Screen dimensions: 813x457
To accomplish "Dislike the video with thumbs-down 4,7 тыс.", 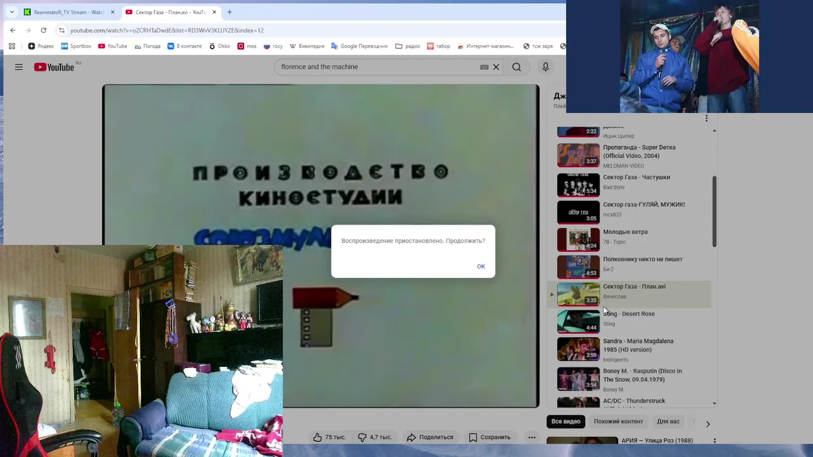I will [374, 437].
